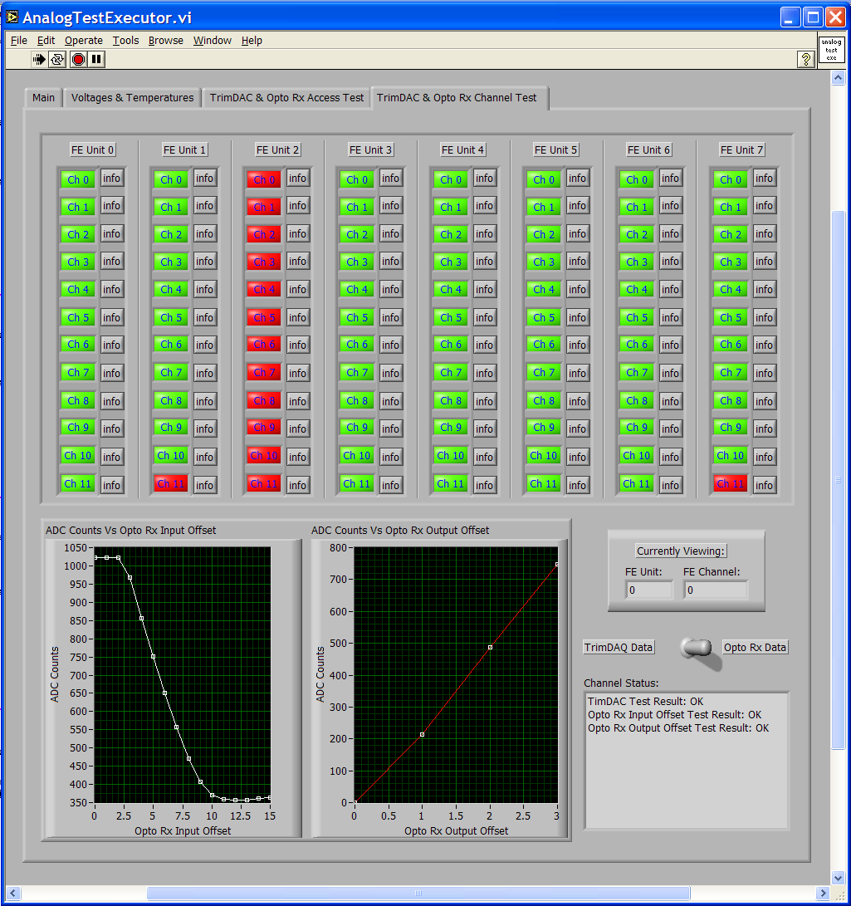Open the Tools menu
The width and height of the screenshot is (851, 906).
[125, 40]
